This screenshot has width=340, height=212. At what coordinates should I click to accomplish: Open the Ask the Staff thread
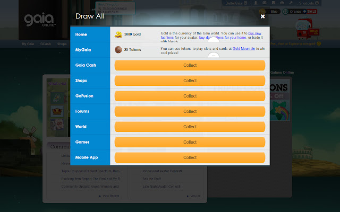(x=151, y=179)
